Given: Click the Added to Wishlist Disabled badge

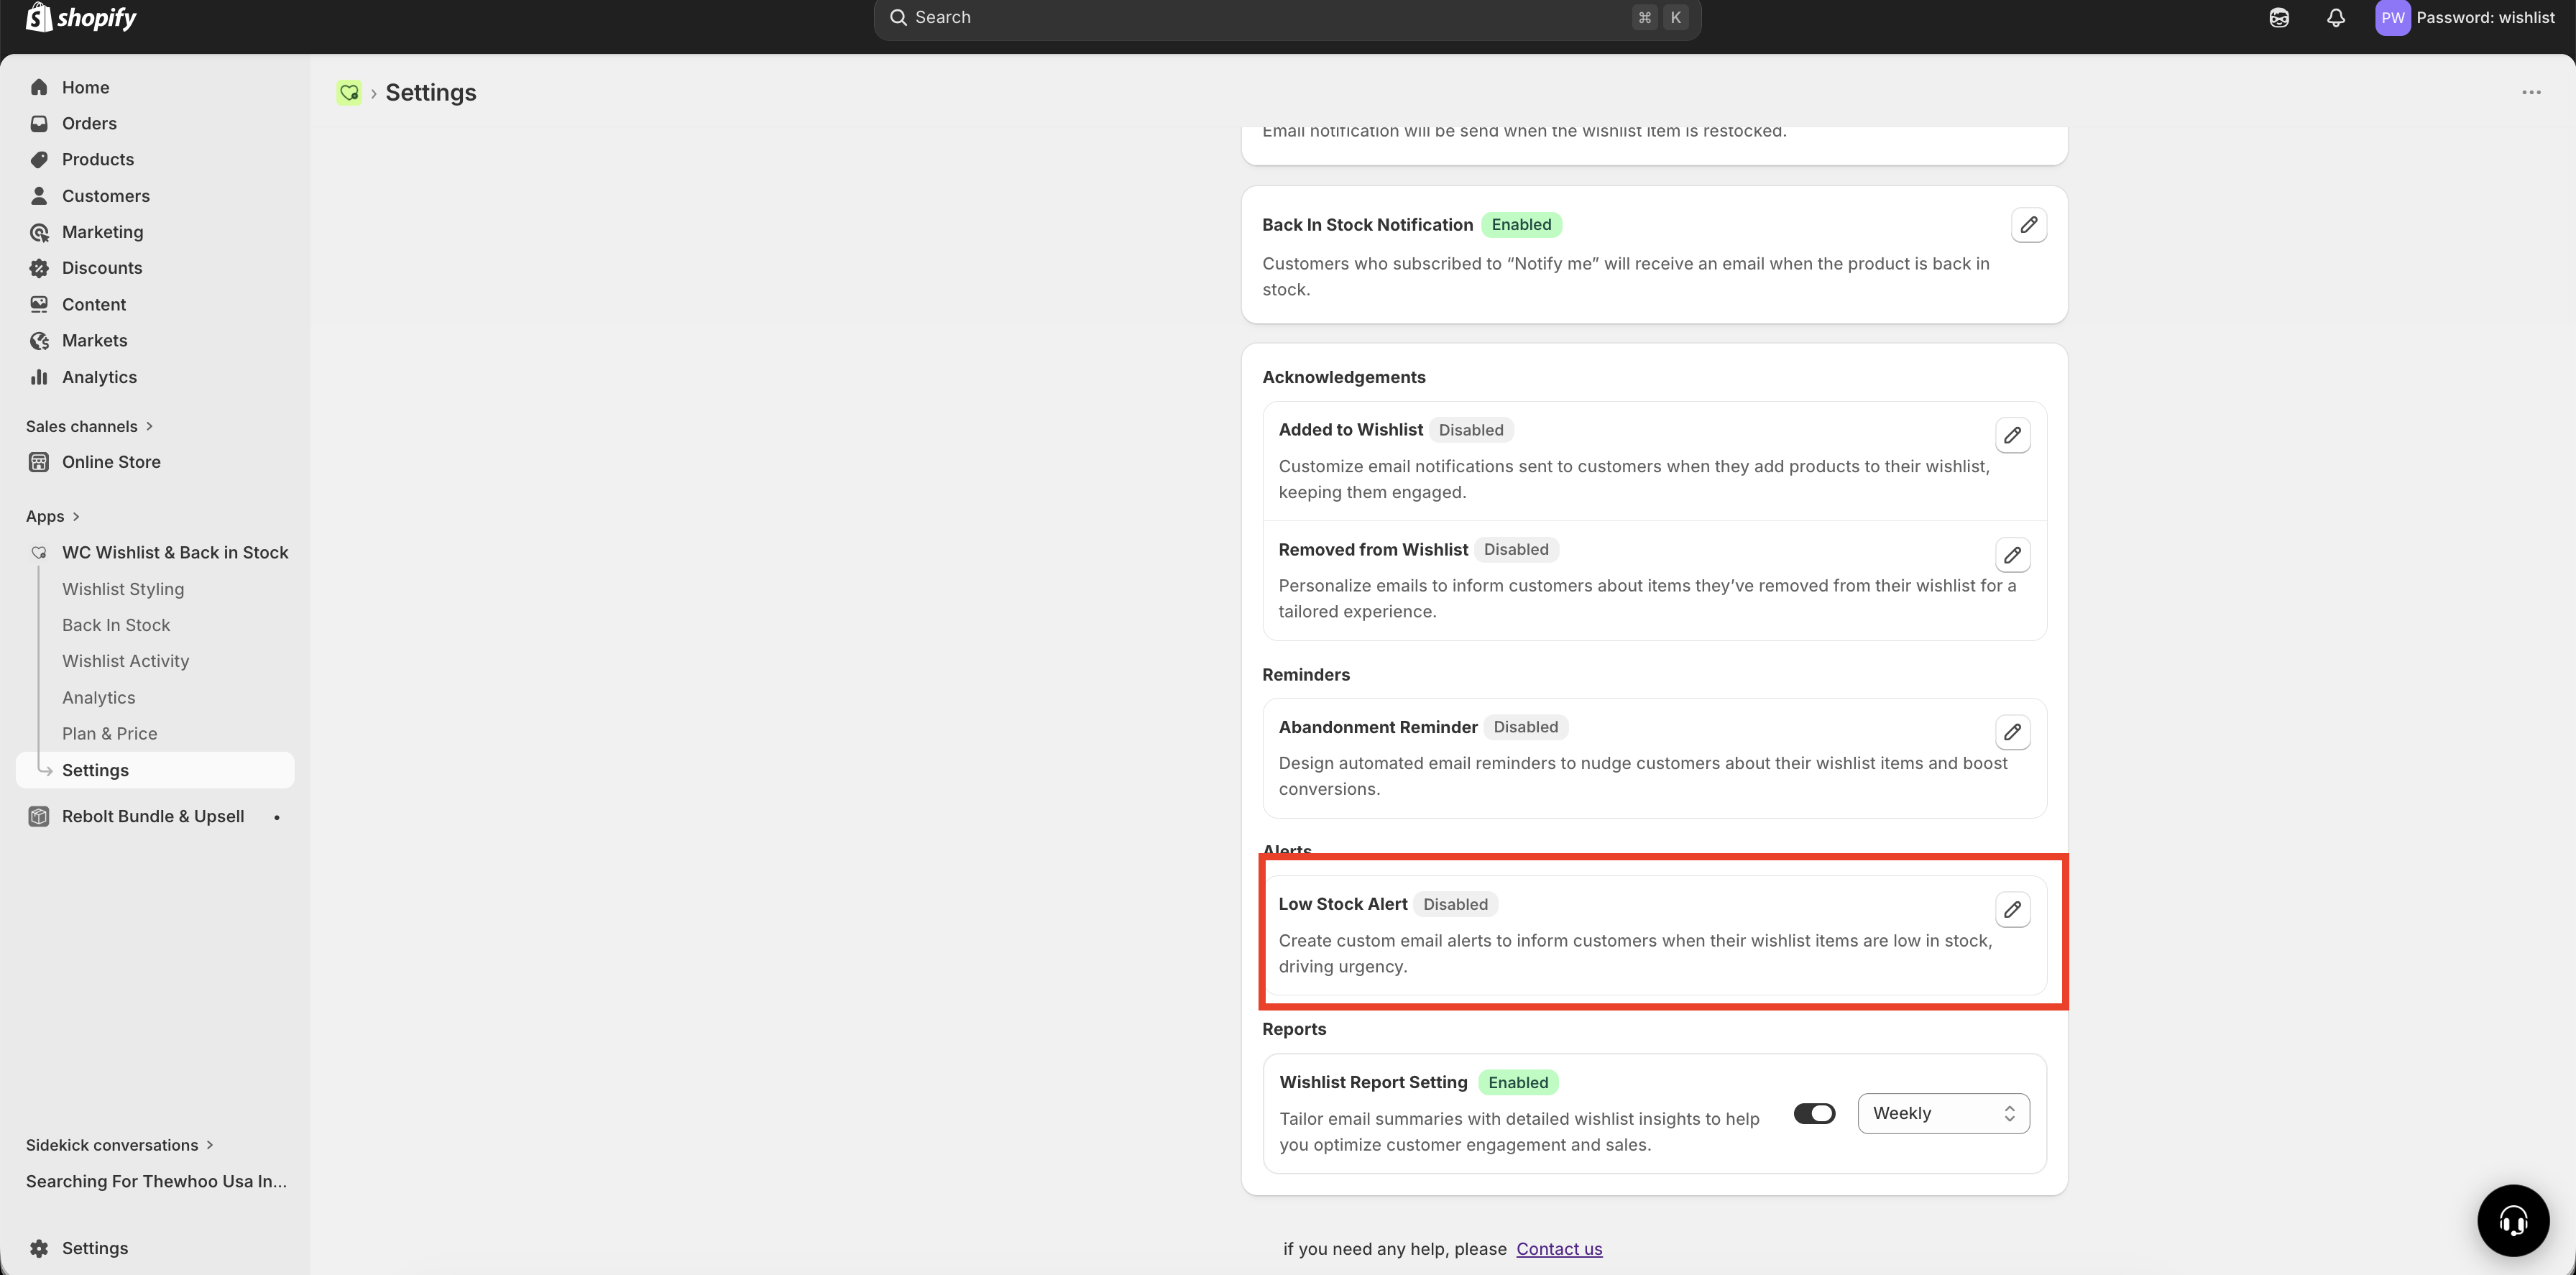Looking at the screenshot, I should [x=1470, y=430].
